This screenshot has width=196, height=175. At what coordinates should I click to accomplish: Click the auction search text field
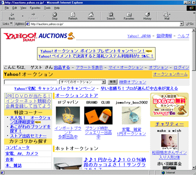coord(30,82)
